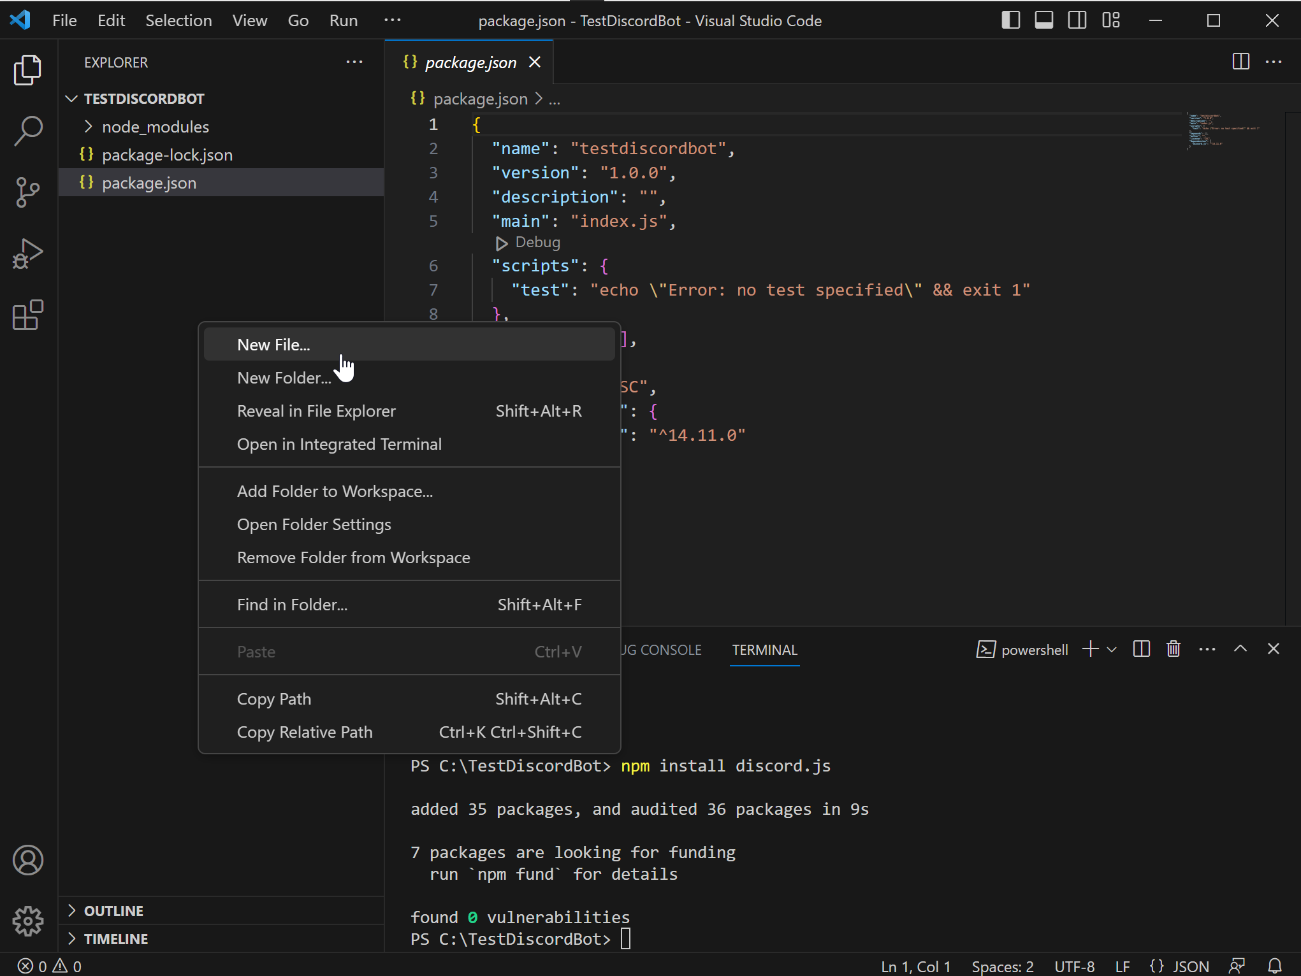Open the Source Control view
Screen dimensions: 1301x976
(28, 192)
